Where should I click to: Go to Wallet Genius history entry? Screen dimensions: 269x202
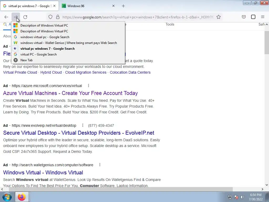click(68, 43)
